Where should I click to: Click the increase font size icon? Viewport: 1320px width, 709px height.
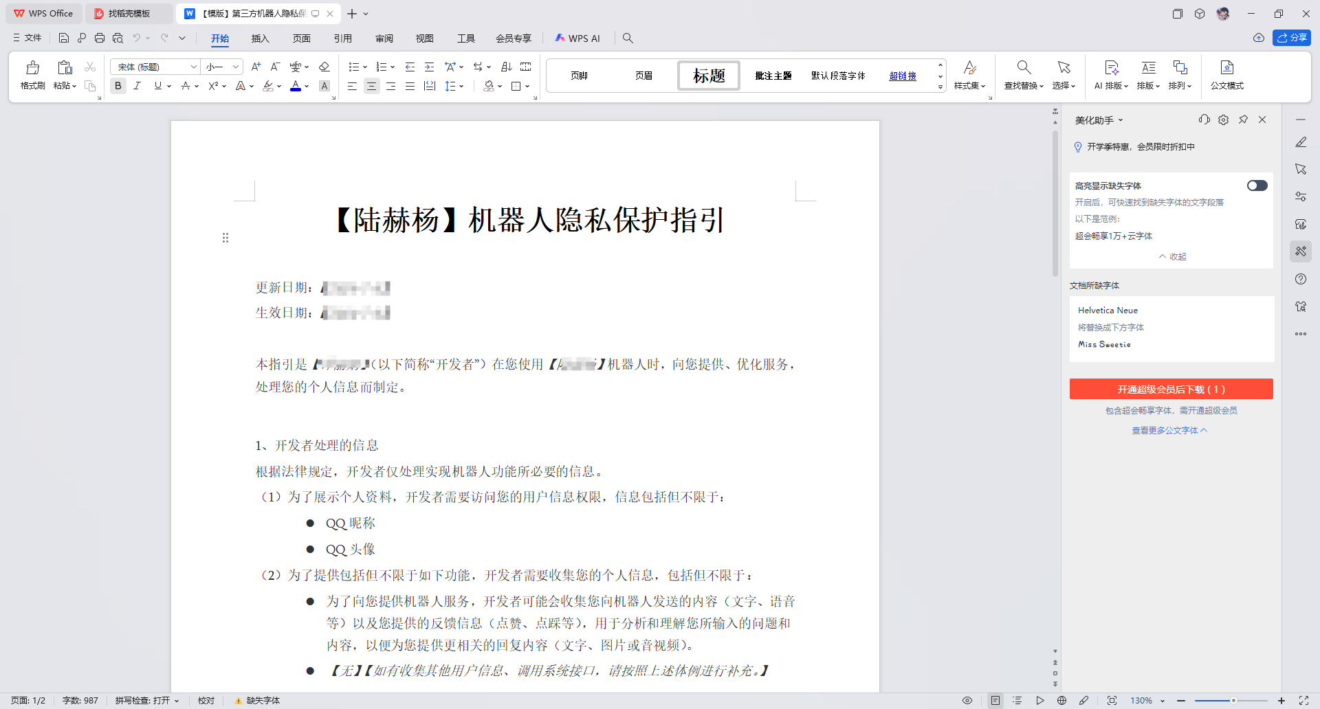(x=256, y=67)
